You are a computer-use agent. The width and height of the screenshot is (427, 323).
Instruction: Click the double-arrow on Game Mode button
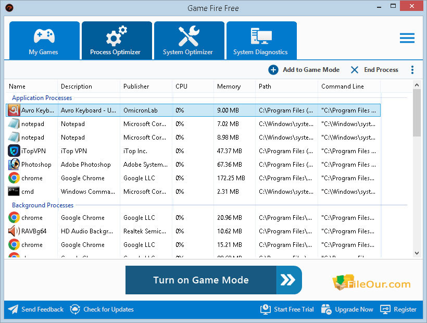click(288, 280)
